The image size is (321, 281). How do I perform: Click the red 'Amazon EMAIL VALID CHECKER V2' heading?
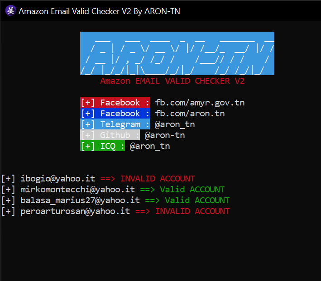(x=172, y=81)
